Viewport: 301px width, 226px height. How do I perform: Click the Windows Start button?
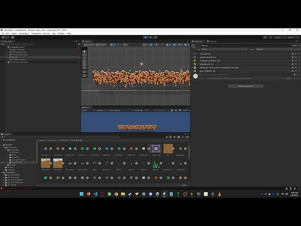click(x=81, y=194)
